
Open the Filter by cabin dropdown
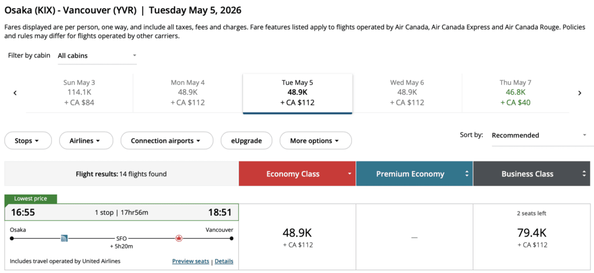[97, 56]
